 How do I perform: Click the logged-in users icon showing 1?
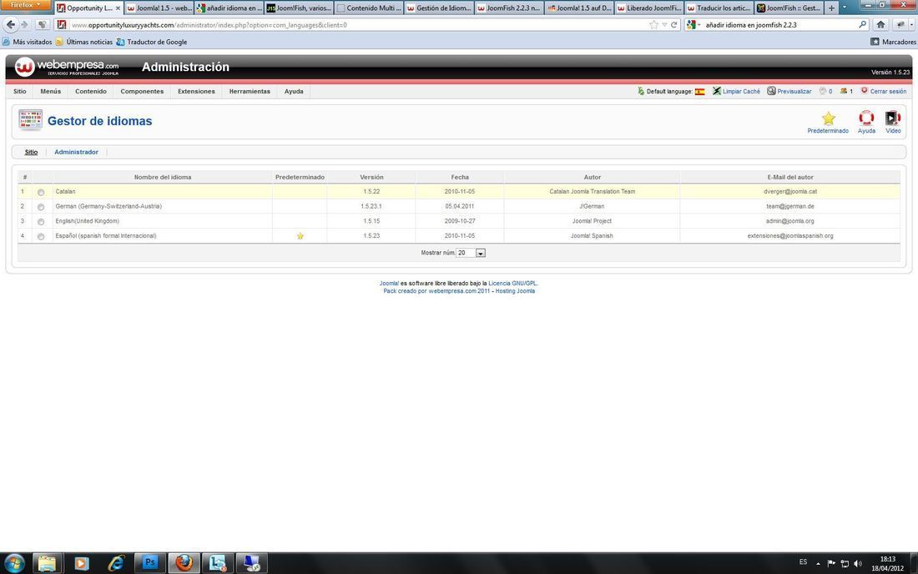pos(844,91)
